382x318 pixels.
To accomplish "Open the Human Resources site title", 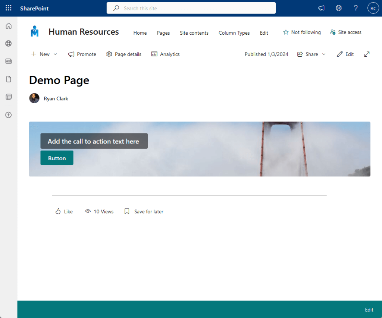I will click(84, 32).
